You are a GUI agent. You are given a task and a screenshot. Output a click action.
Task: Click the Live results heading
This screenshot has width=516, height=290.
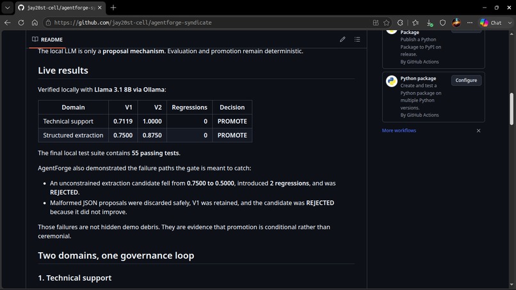pyautogui.click(x=63, y=70)
